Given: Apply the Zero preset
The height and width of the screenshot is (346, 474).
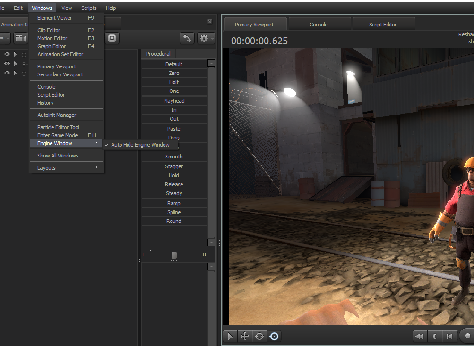Looking at the screenshot, I should tap(174, 73).
